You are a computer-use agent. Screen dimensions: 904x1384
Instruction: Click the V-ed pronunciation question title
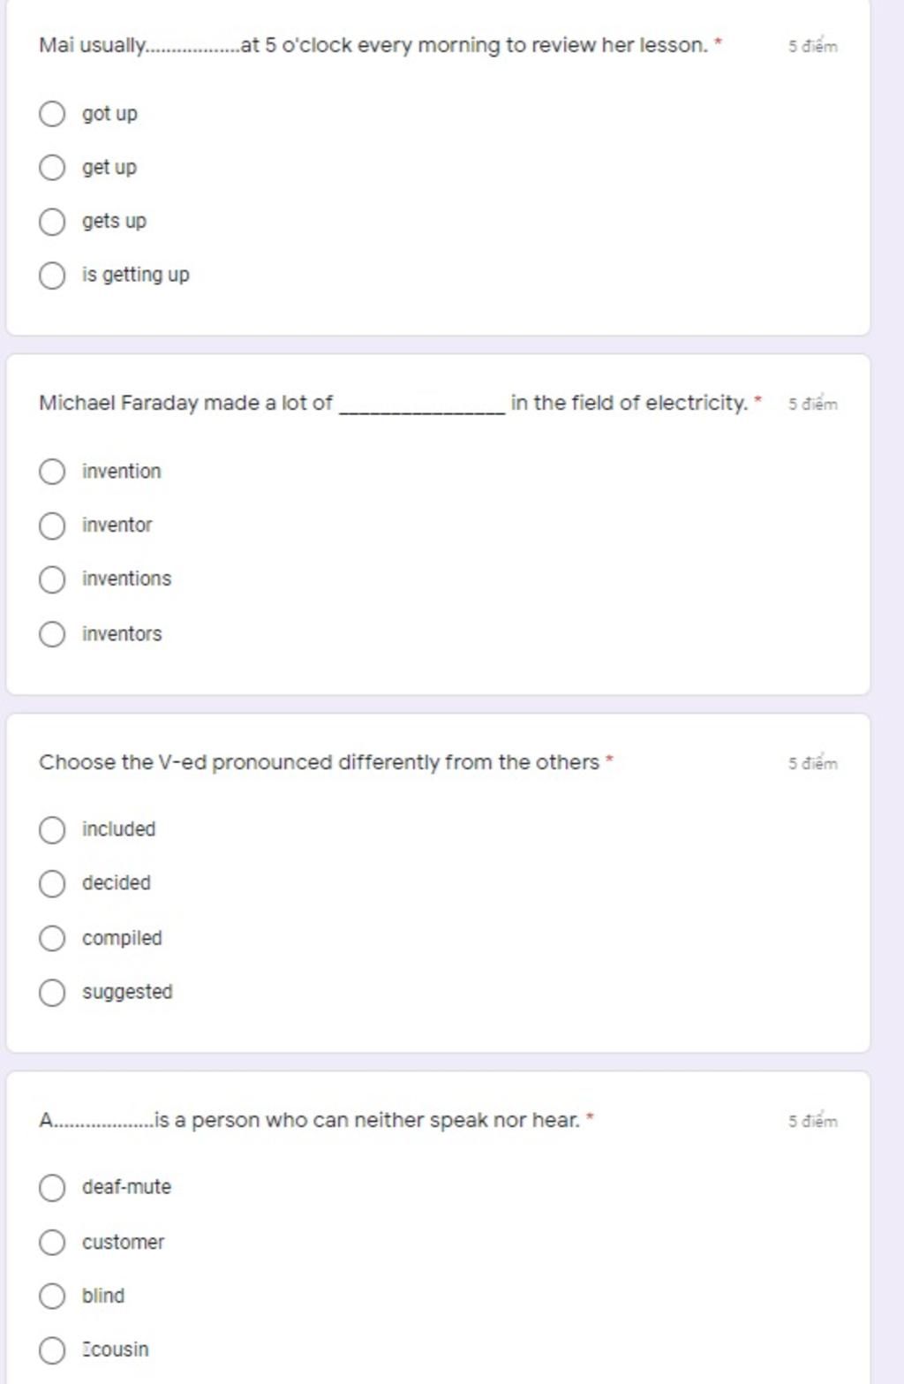(319, 762)
